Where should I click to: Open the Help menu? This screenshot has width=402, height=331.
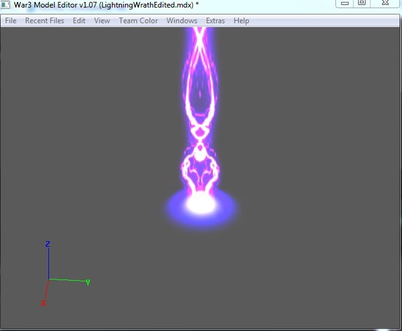pos(241,21)
